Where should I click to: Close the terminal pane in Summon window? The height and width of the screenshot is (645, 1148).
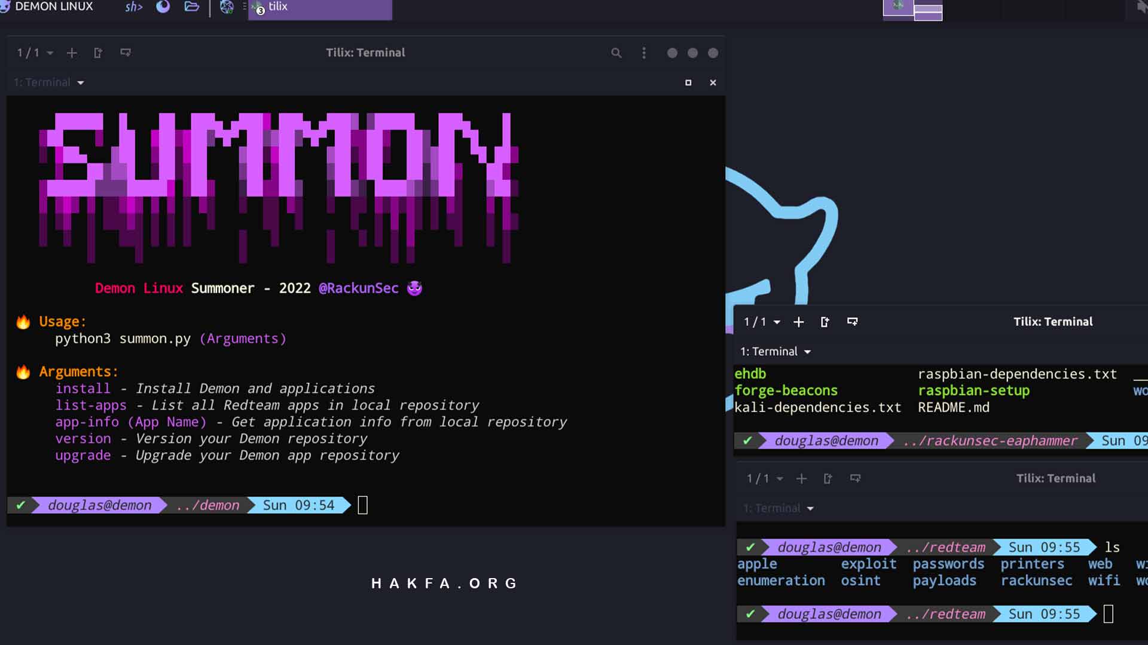[x=713, y=82]
